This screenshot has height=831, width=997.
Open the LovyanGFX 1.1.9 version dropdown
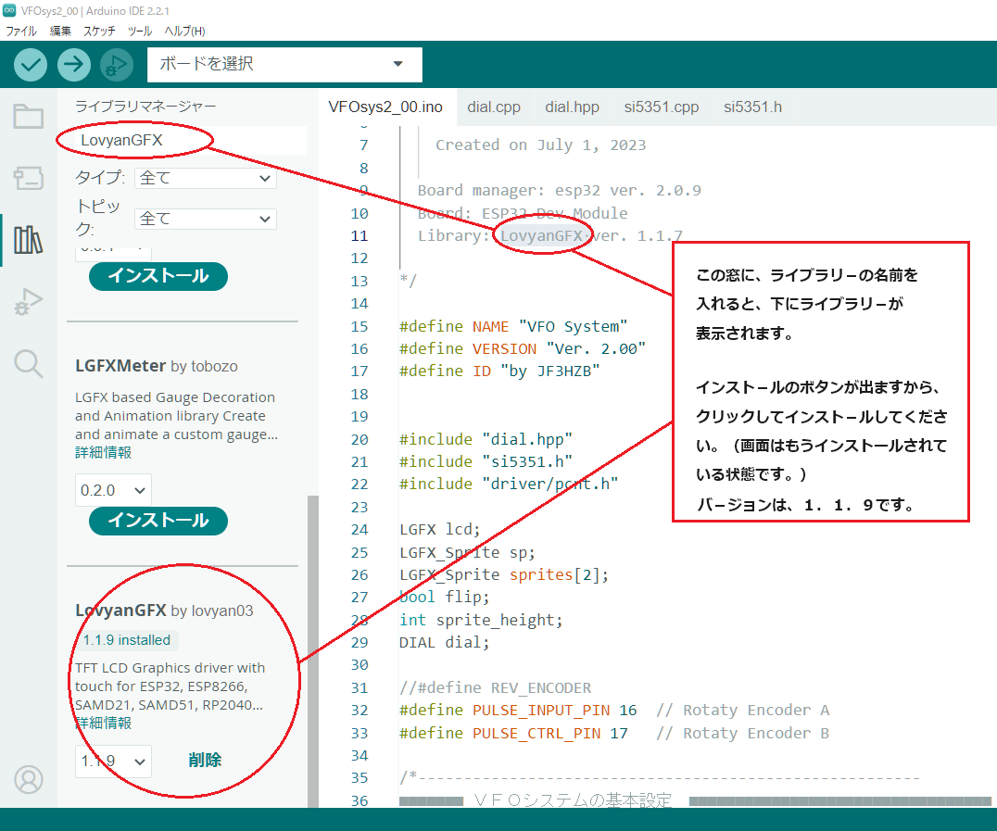point(113,762)
